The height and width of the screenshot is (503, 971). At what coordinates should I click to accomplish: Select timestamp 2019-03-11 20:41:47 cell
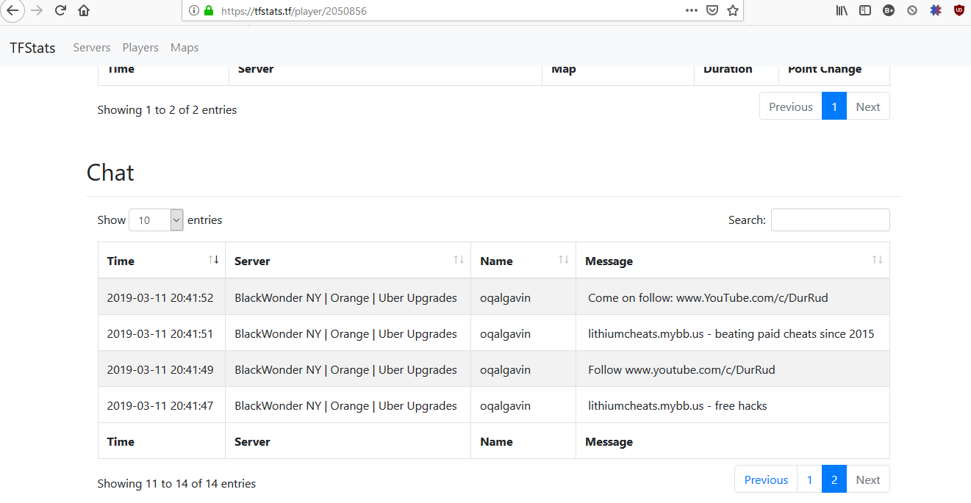pos(160,405)
